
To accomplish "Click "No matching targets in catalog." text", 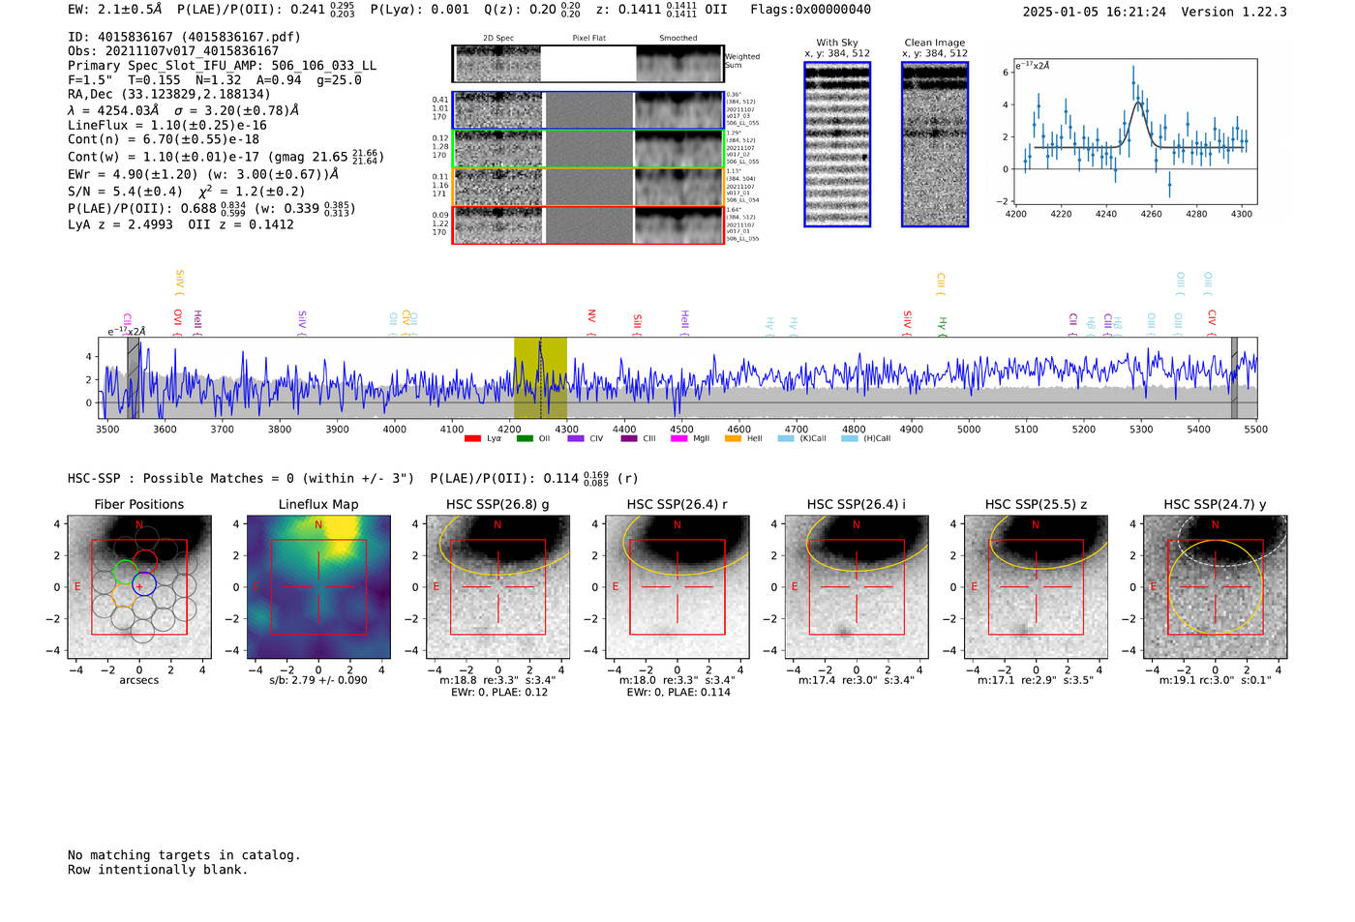I will (184, 855).
